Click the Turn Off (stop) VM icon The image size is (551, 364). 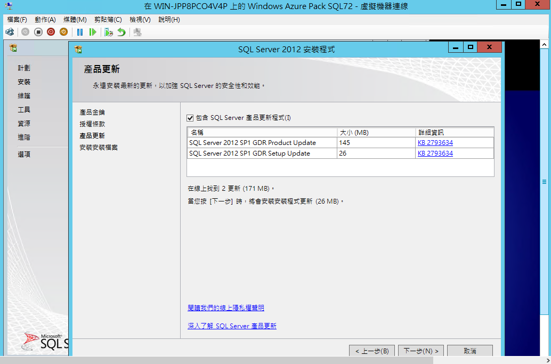(x=38, y=33)
